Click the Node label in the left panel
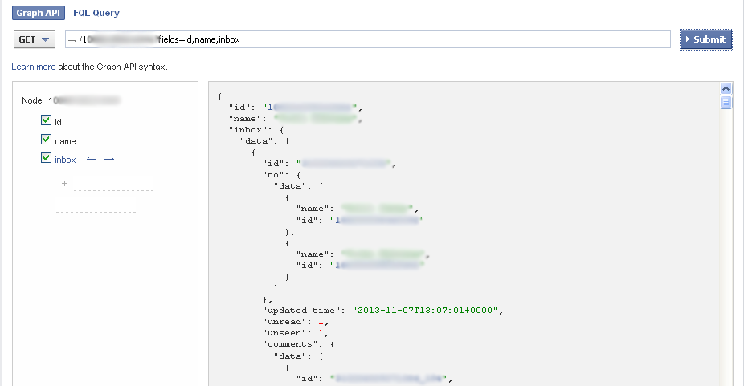The image size is (744, 386). tap(33, 100)
